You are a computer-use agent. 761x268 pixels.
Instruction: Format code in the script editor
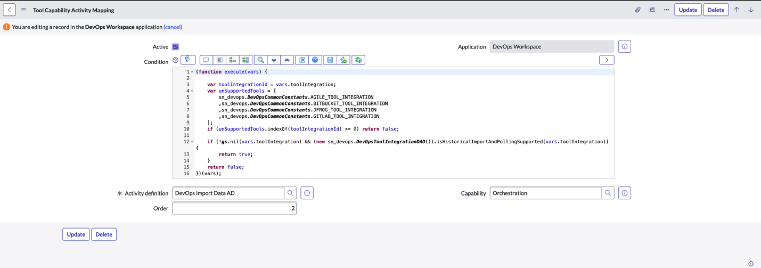[x=219, y=60]
